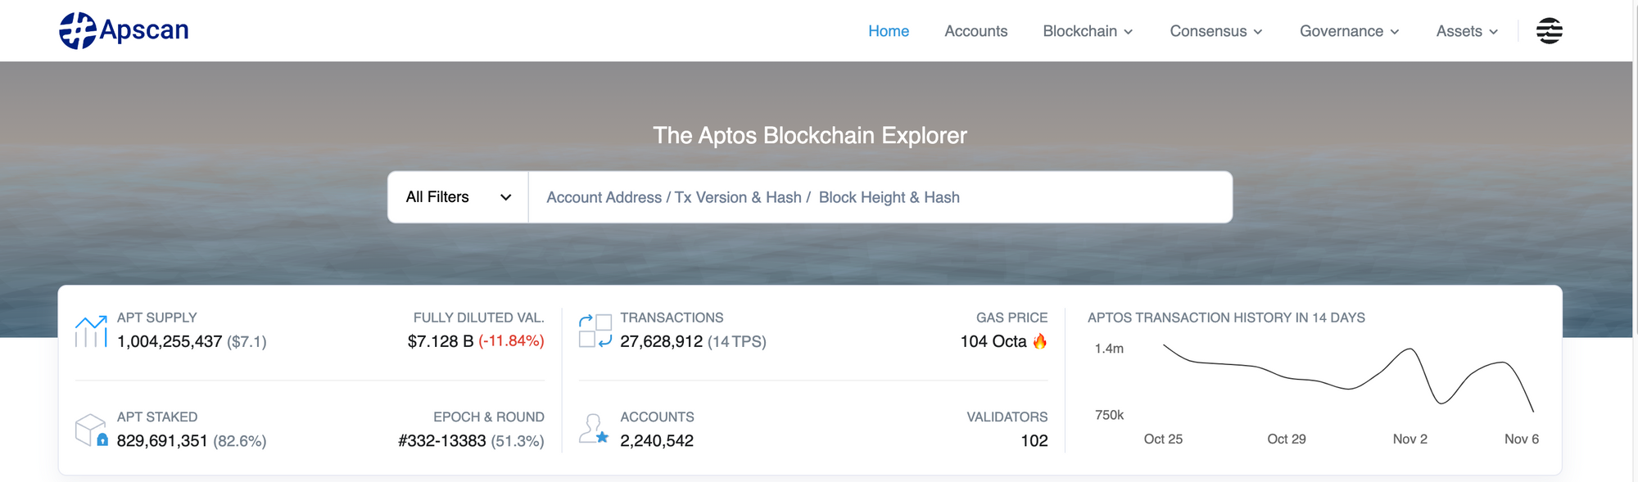The width and height of the screenshot is (1638, 482).
Task: Click the search address input field
Action: [x=880, y=197]
